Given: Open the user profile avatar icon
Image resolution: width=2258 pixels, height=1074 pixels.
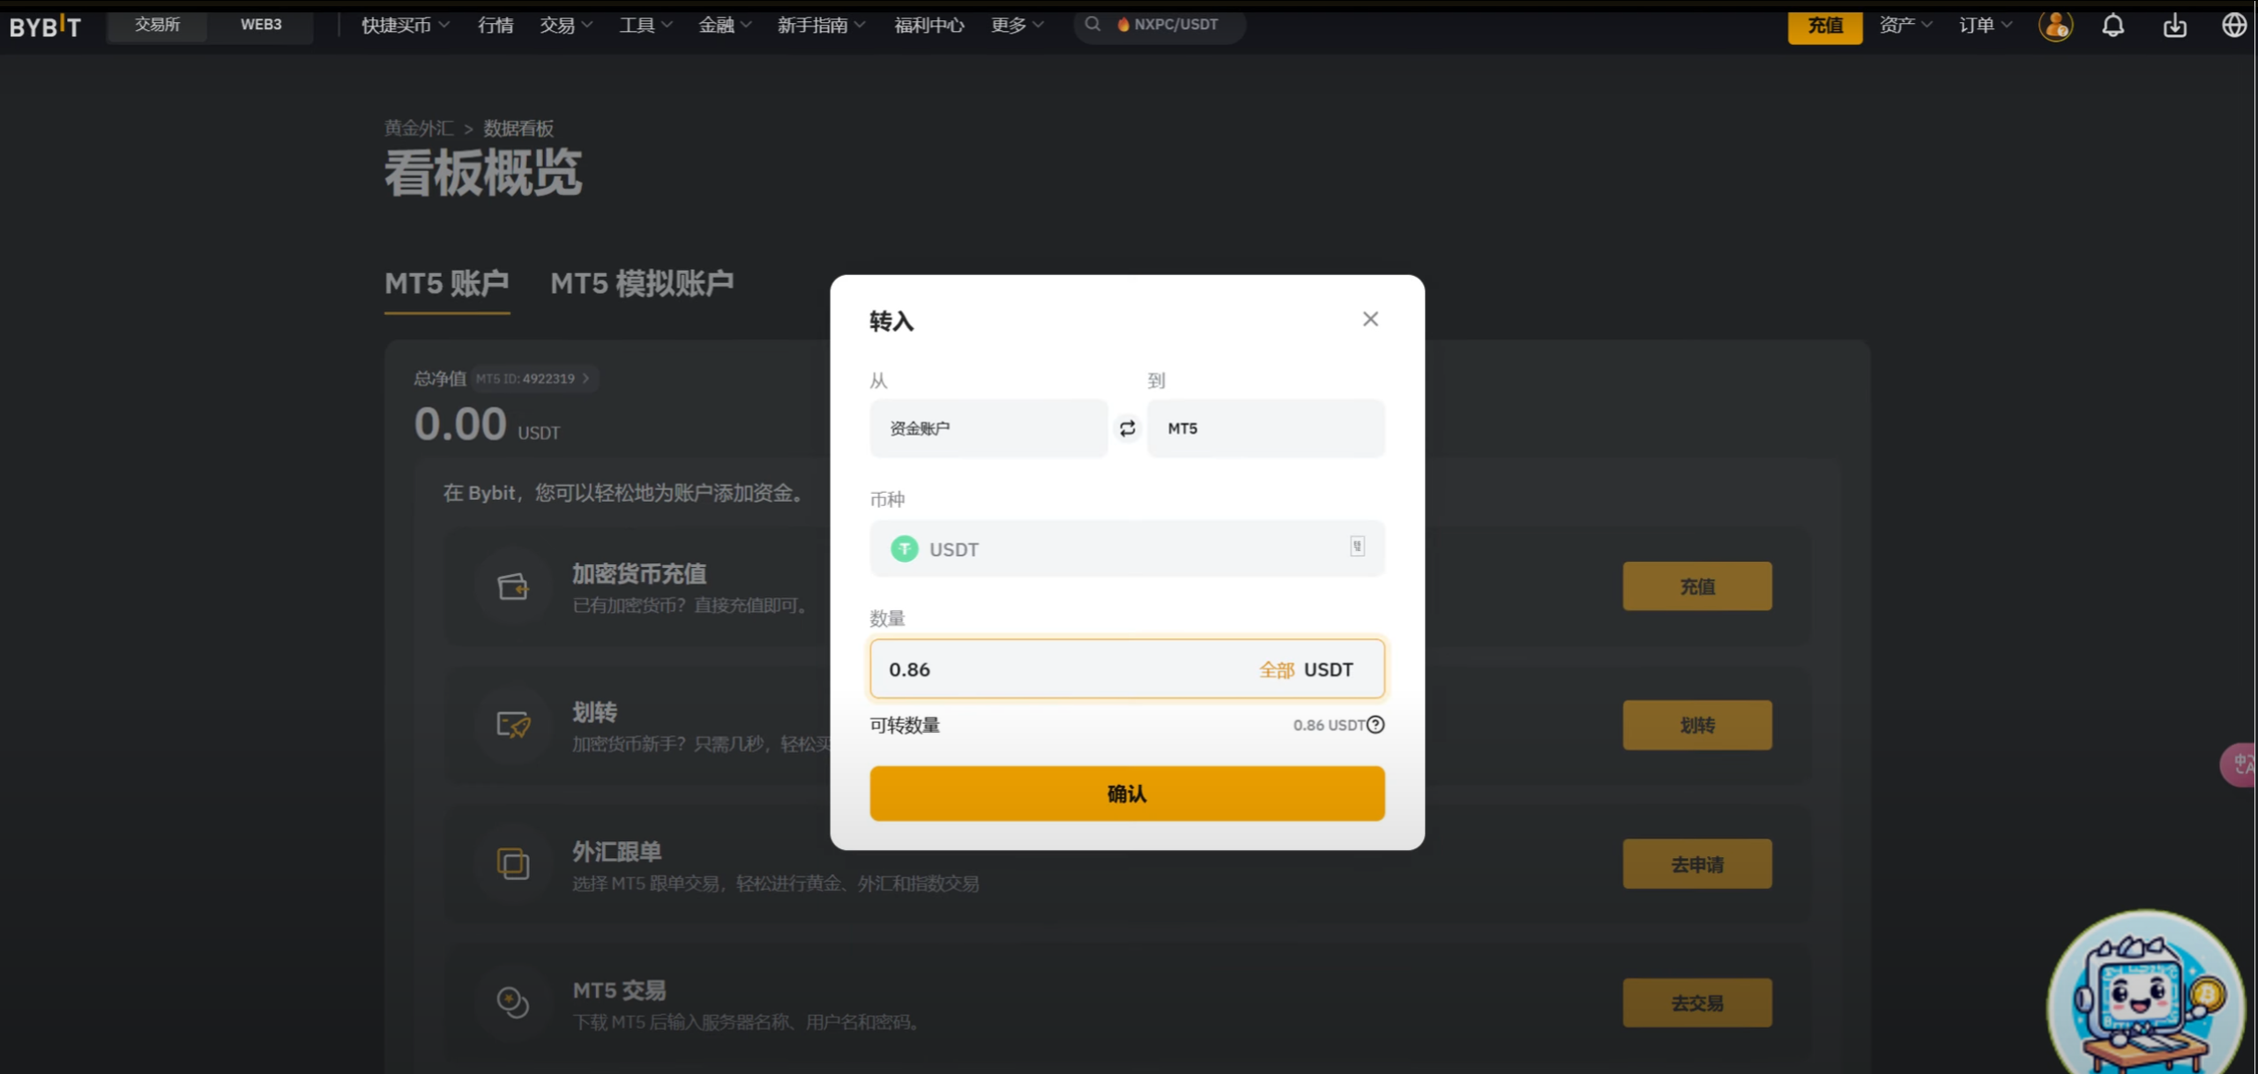Looking at the screenshot, I should (2057, 26).
